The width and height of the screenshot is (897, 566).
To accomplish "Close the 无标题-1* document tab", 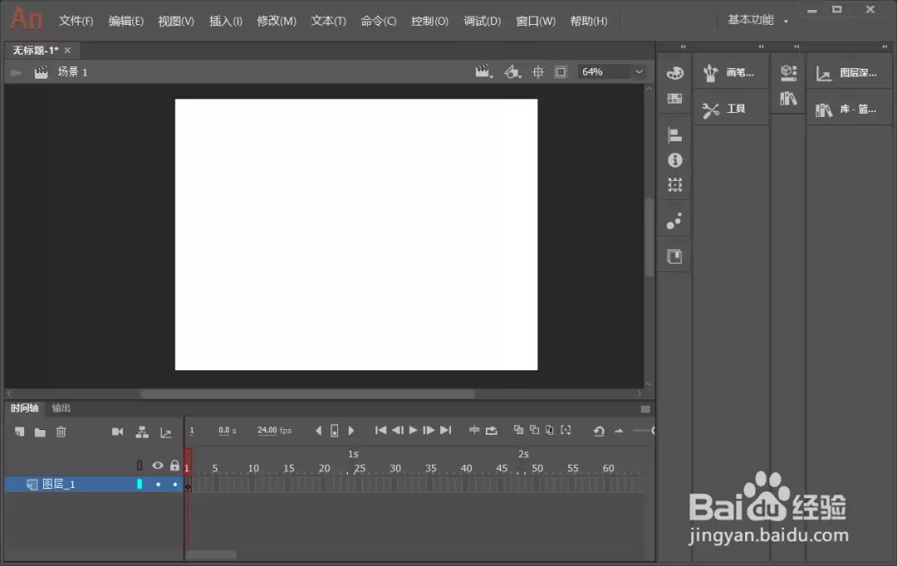I will [x=67, y=51].
